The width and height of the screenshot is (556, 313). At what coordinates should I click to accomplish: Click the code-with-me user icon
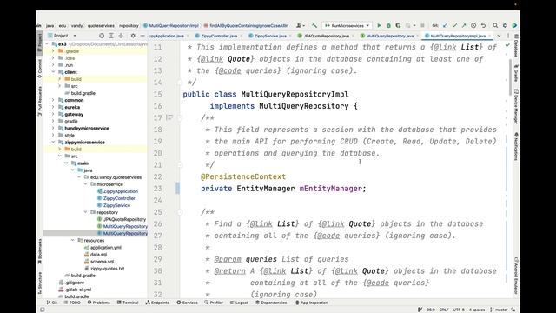301,25
